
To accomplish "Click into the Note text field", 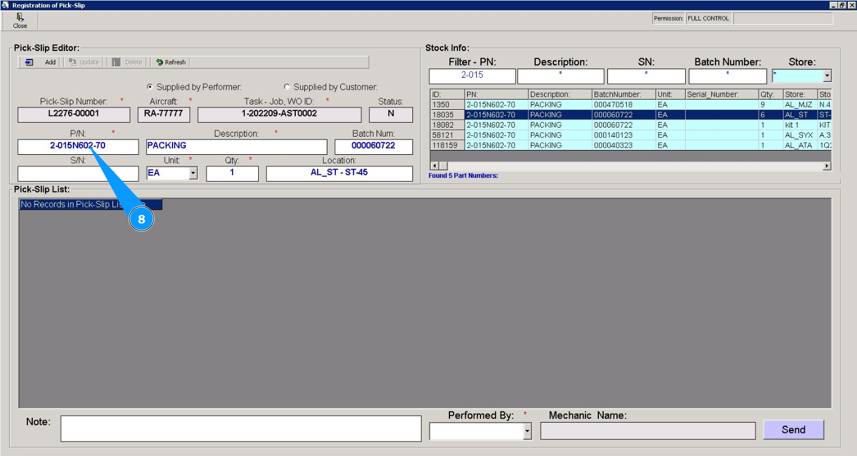I will tap(241, 428).
